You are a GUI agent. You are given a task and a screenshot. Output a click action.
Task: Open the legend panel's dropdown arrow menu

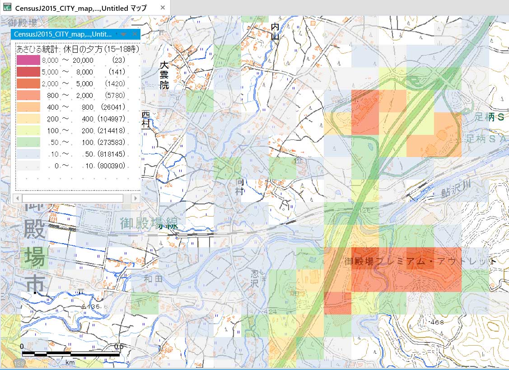pyautogui.click(x=123, y=34)
